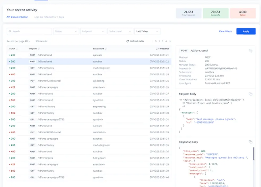Open the Subaccount filter dropdown
Screen dimensions: 261x187
(120, 31)
